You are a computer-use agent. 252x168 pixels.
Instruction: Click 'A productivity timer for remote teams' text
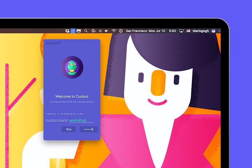(72, 102)
